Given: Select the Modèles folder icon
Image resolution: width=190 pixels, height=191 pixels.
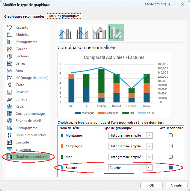Looking at the screenshot, I should pyautogui.click(x=10, y=35).
